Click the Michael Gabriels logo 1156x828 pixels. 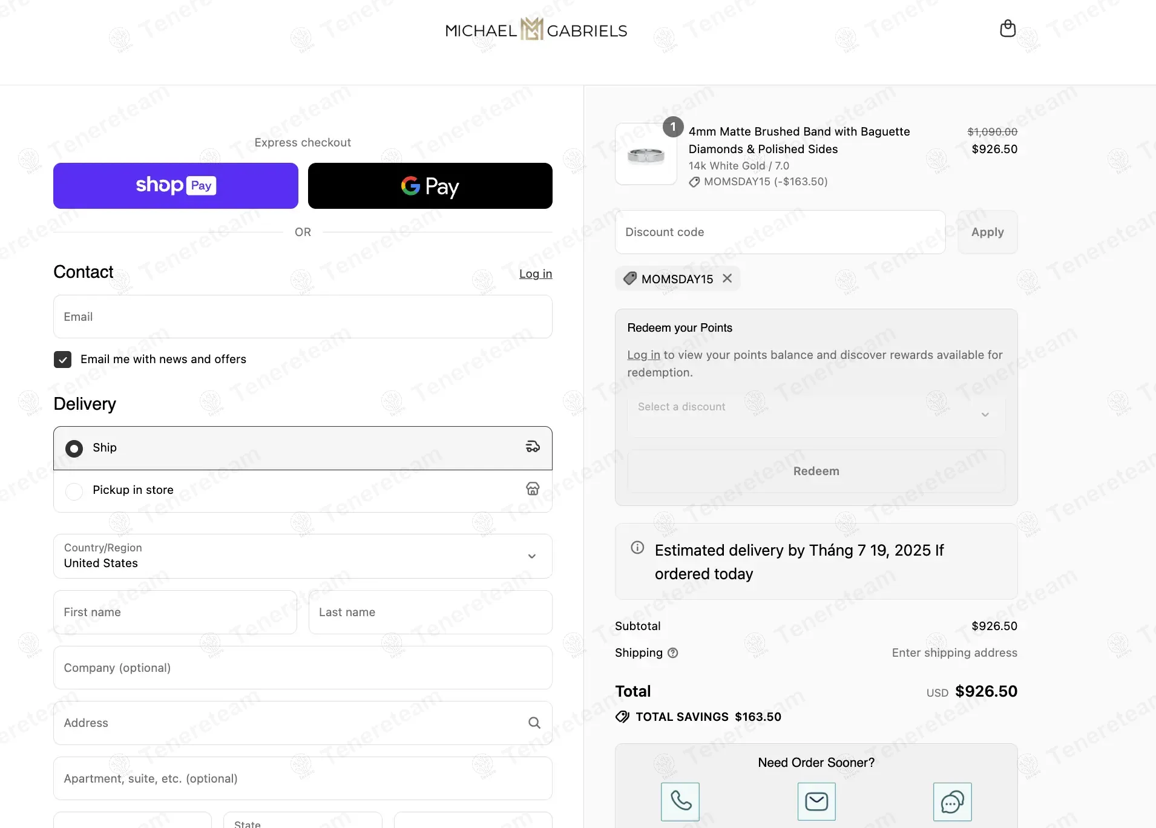(536, 30)
